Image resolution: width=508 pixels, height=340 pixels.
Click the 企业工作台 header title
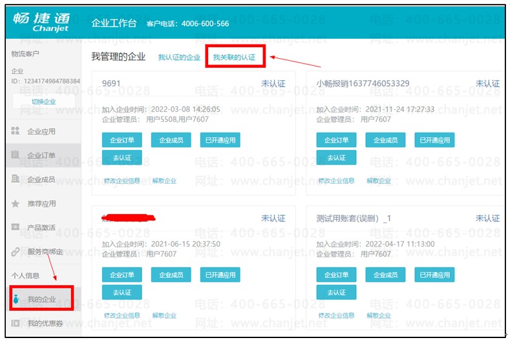pos(114,23)
